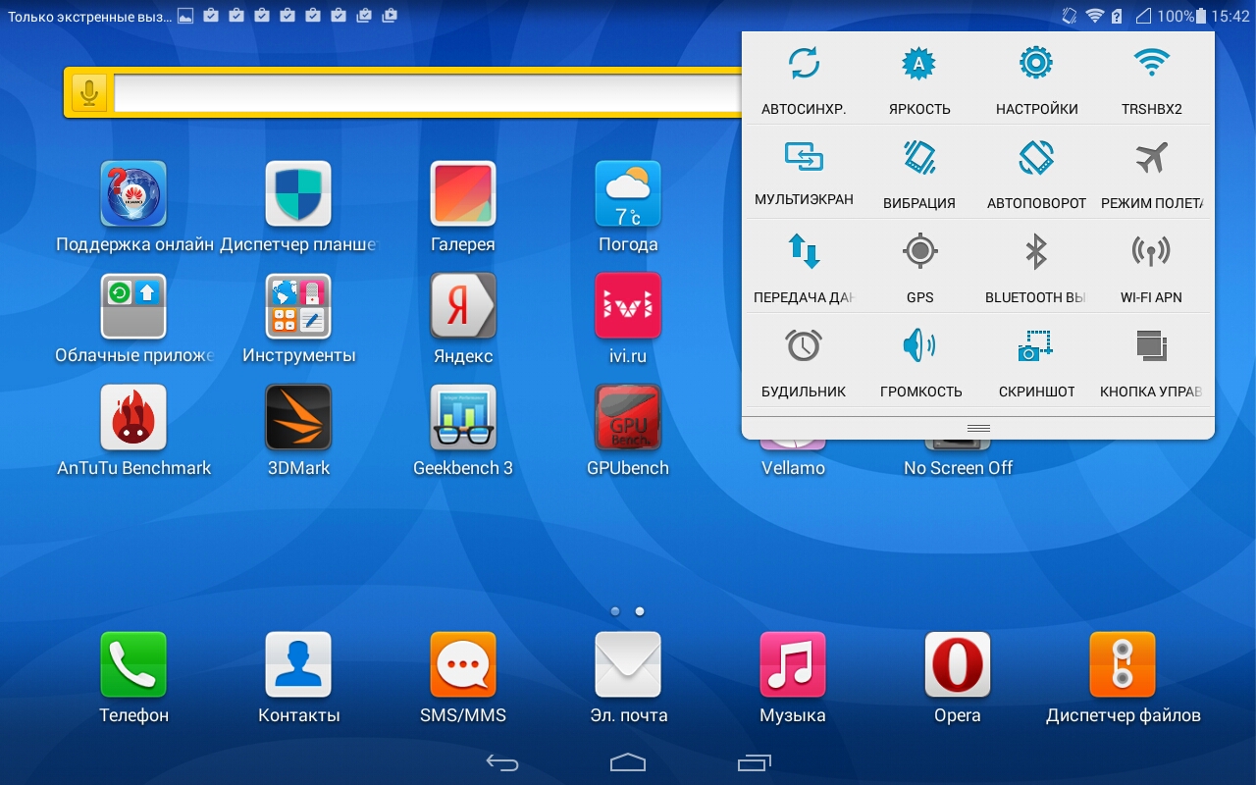Open Geekbench 3
Image resolution: width=1256 pixels, height=785 pixels.
[x=463, y=417]
